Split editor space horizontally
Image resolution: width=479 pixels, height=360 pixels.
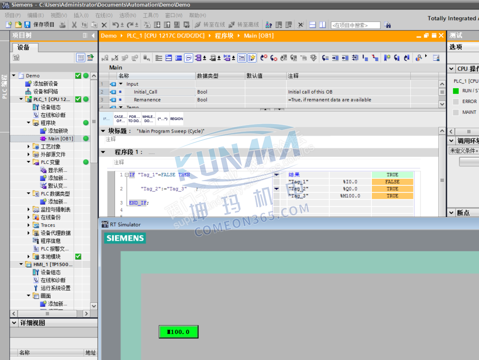(x=312, y=25)
